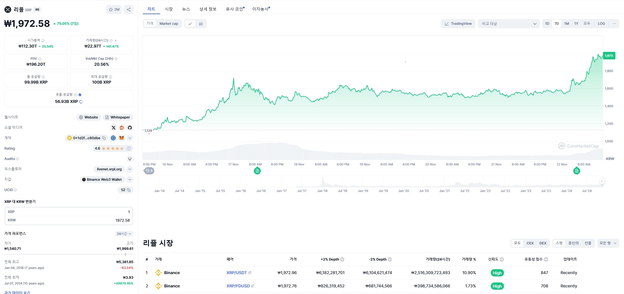Image resolution: width=624 pixels, height=294 pixels.
Task: Open the audit shield icon in Audits row
Action: [x=130, y=159]
